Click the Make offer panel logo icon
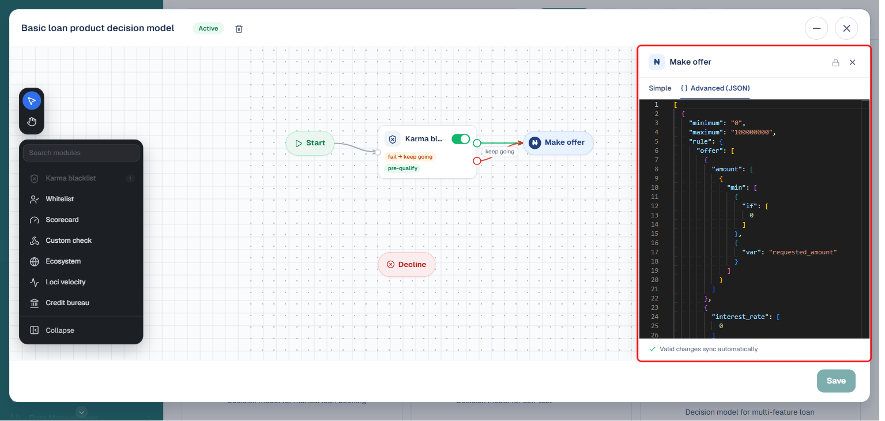 [656, 62]
